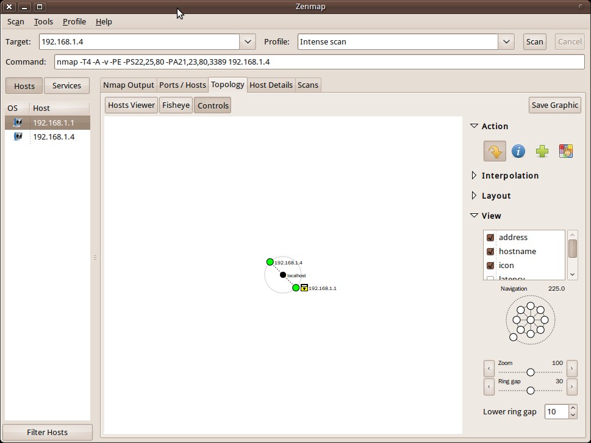Increase Ring gap with right arrow button
This screenshot has width=591, height=443.
(571, 386)
